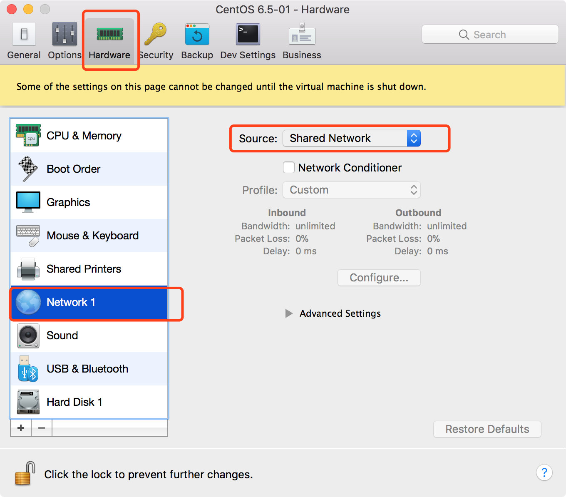
Task: Select the Hardware memory chip icon
Action: (x=110, y=34)
